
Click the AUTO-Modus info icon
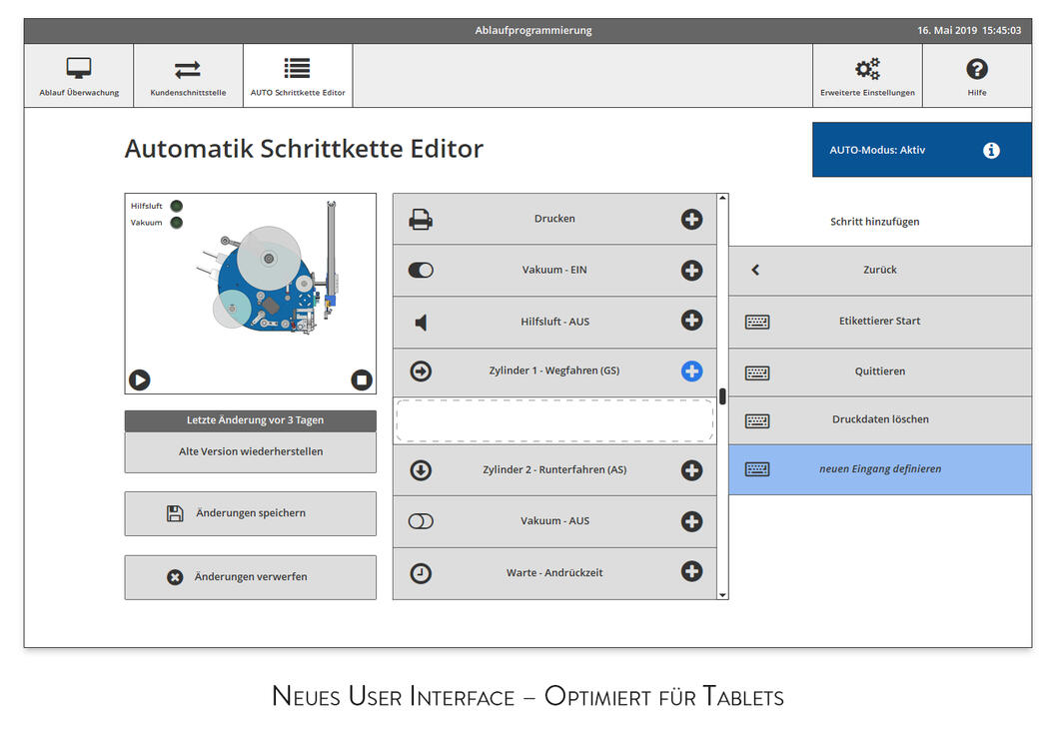coord(991,150)
